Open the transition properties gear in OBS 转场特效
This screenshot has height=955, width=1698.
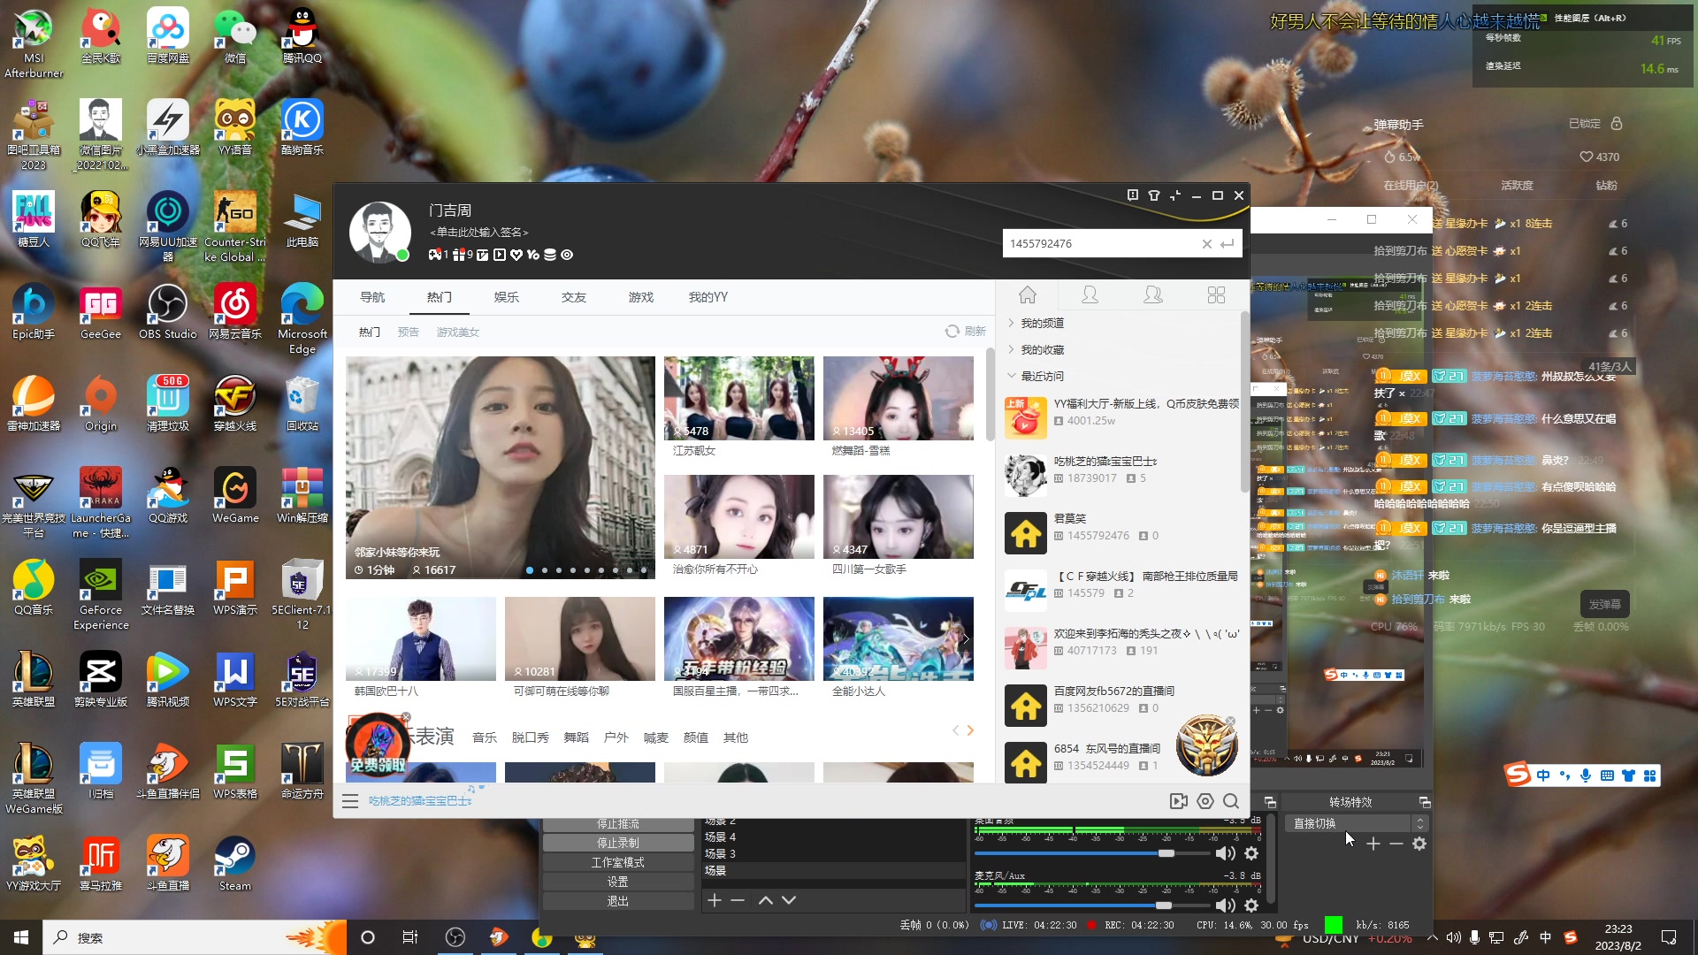(x=1419, y=844)
